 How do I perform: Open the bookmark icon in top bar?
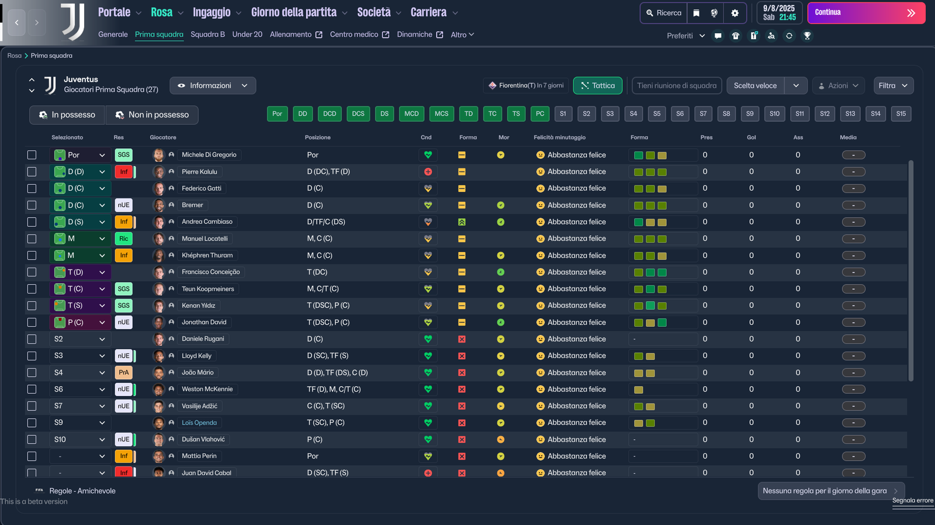click(x=696, y=13)
